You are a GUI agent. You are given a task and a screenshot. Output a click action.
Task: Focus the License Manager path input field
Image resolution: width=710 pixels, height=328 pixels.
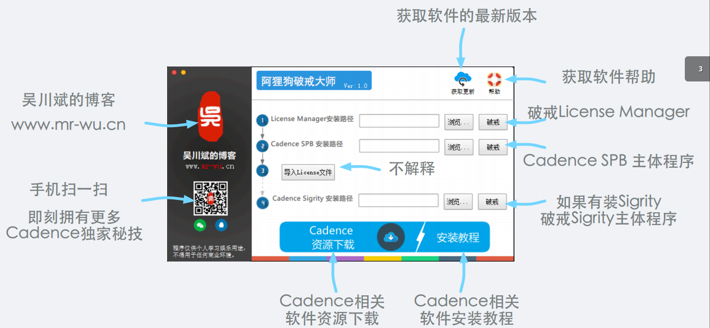tap(399, 121)
